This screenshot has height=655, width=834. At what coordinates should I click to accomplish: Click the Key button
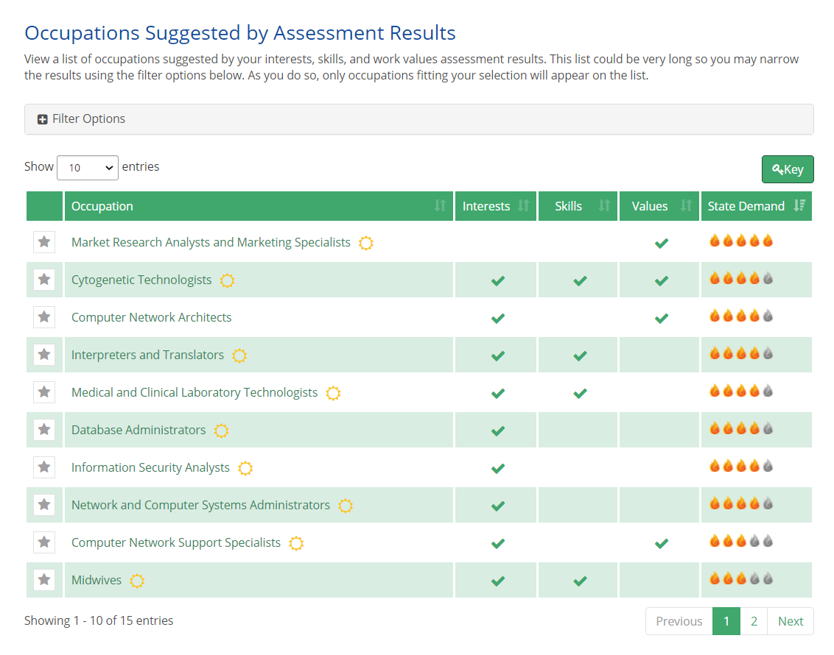(788, 169)
